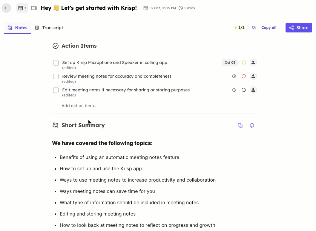316x231 pixels.
Task: Click text Edit meeting notes if necessary
Action: [126, 90]
